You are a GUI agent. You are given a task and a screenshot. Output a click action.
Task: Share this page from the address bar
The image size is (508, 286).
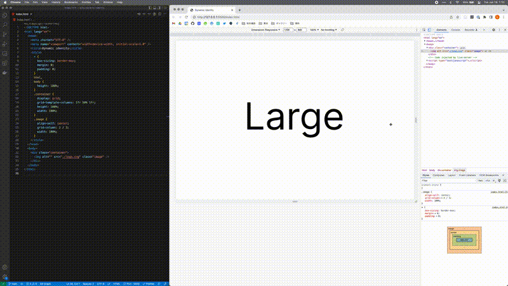click(x=451, y=17)
